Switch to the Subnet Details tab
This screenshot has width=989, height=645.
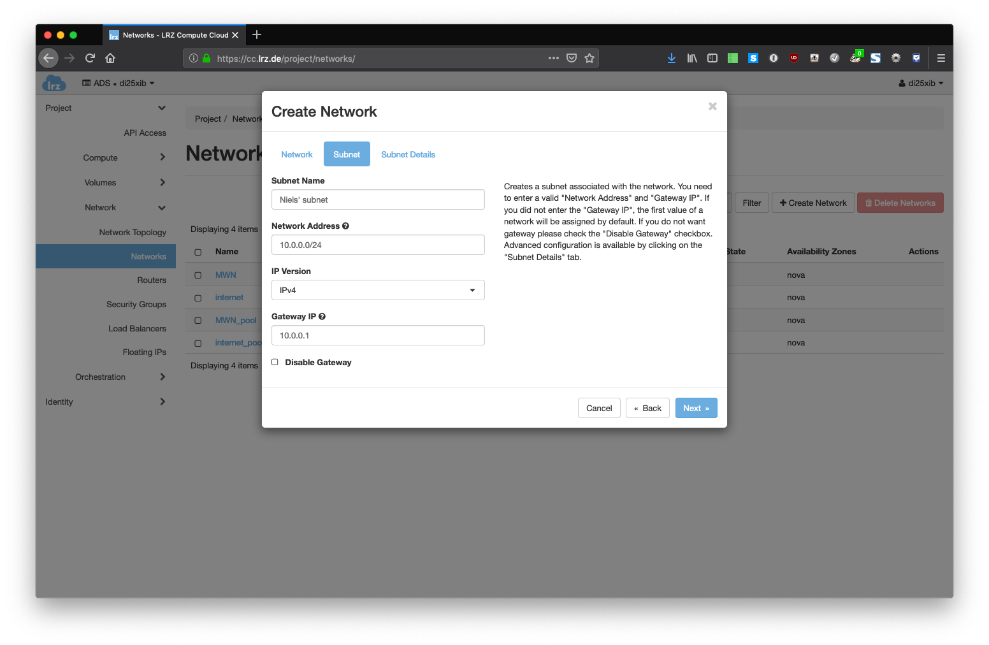[408, 154]
